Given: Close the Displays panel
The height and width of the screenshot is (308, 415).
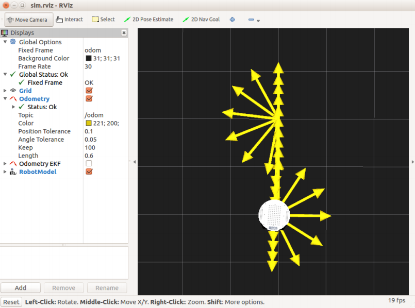Looking at the screenshot, I should (x=124, y=33).
